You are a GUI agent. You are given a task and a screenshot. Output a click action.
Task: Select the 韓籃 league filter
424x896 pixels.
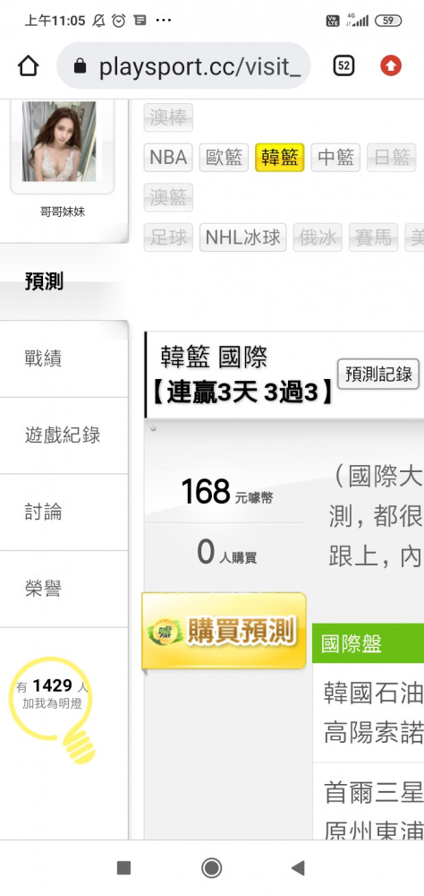tap(280, 157)
